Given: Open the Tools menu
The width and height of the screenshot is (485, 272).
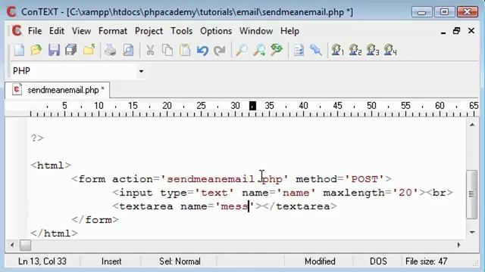Looking at the screenshot, I should [x=182, y=31].
